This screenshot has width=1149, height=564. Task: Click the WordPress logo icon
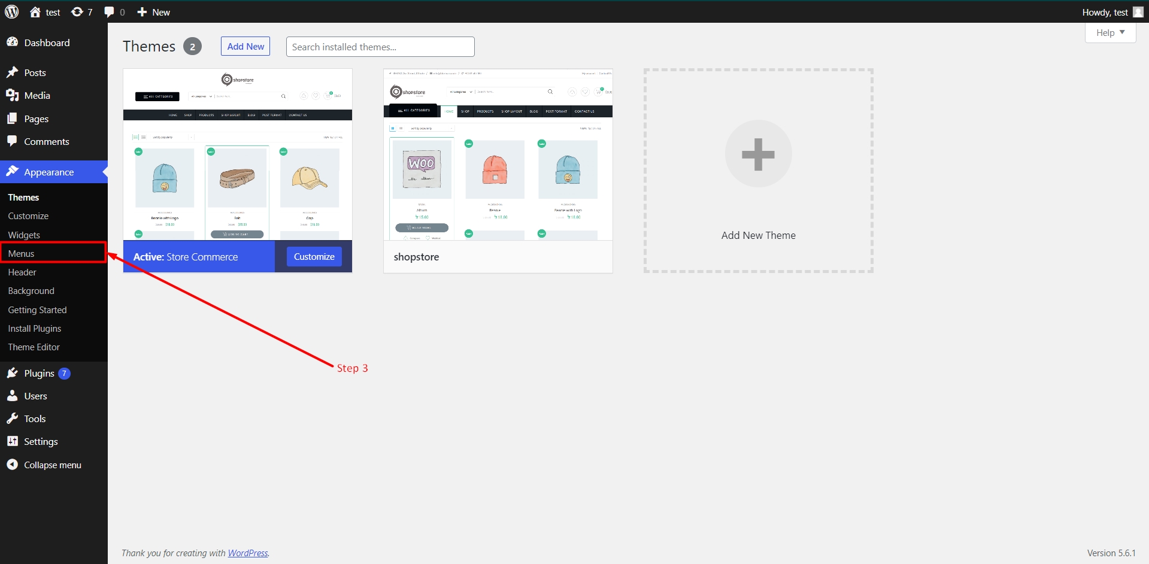click(x=12, y=12)
